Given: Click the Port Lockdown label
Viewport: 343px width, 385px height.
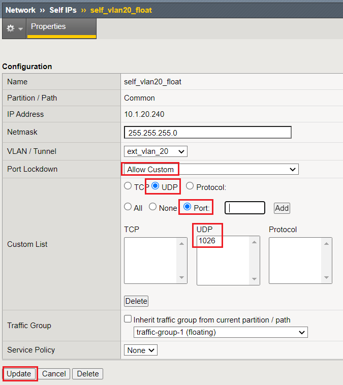Looking at the screenshot, I should [32, 169].
